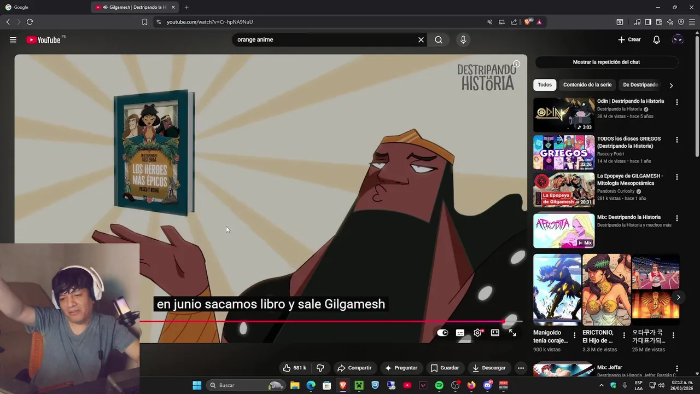700x394 pixels.
Task: Open the YouTube notifications bell
Action: click(x=657, y=40)
